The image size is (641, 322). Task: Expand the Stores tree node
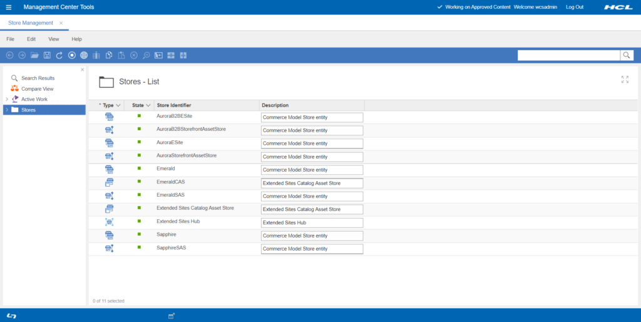(7, 110)
